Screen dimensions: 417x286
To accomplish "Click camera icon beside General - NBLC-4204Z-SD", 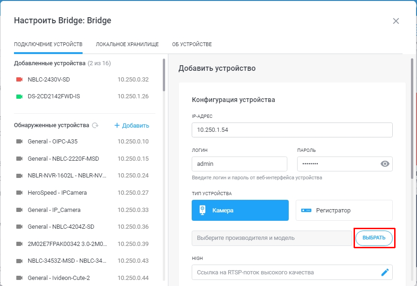I will 20,226.
